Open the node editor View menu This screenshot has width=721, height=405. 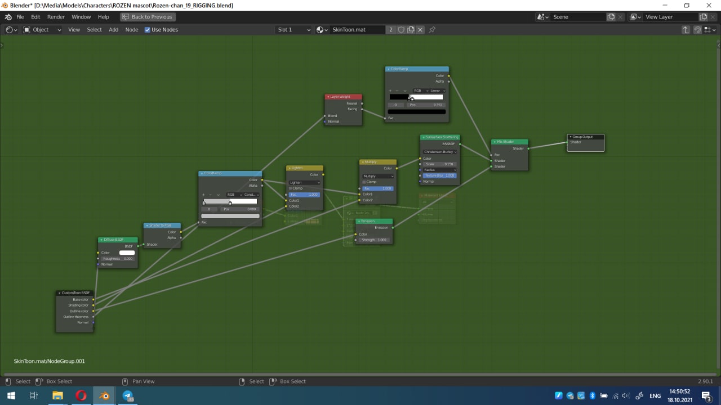(x=74, y=30)
